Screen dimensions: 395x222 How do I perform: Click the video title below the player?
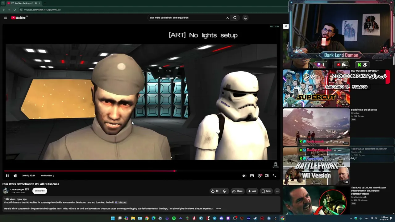pyautogui.click(x=31, y=184)
